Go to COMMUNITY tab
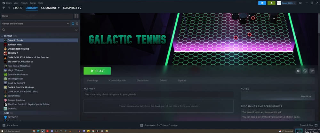320x133 pixels. pyautogui.click(x=51, y=8)
